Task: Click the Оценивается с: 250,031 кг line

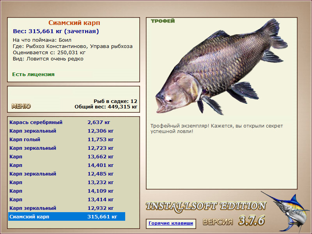Action: (49, 53)
